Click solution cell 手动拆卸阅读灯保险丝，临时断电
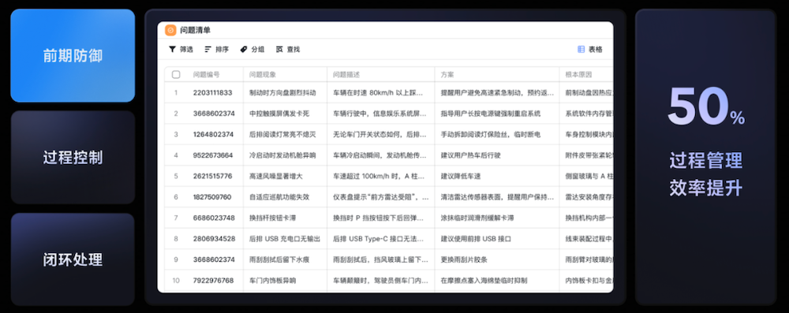This screenshot has width=789, height=313. click(x=491, y=134)
